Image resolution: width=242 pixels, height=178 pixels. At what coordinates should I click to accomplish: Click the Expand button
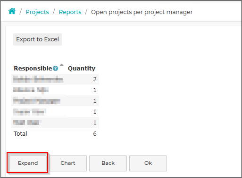coord(28,163)
